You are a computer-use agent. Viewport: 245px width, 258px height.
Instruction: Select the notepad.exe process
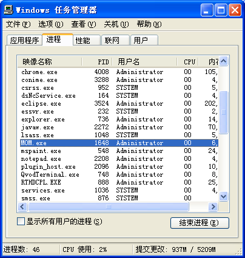[119, 158]
